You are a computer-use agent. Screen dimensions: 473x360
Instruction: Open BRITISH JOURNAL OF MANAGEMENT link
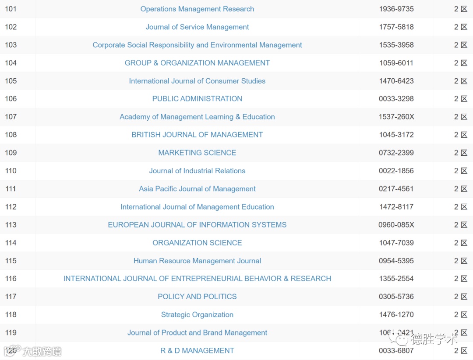click(197, 135)
